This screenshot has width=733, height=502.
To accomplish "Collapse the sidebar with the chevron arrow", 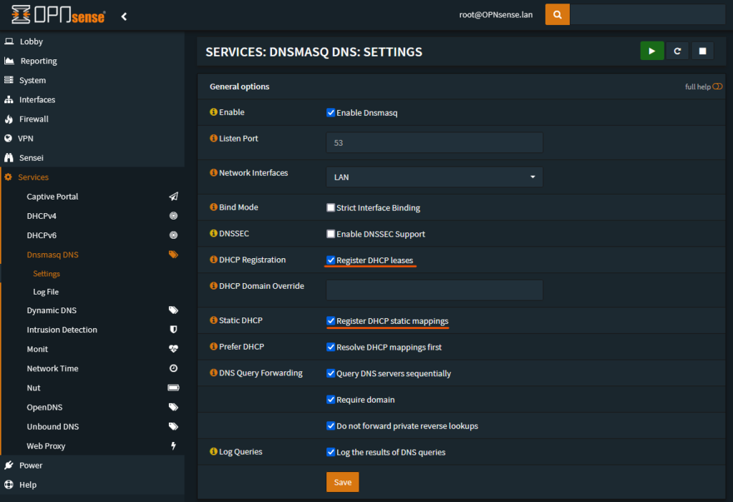I will (x=124, y=17).
